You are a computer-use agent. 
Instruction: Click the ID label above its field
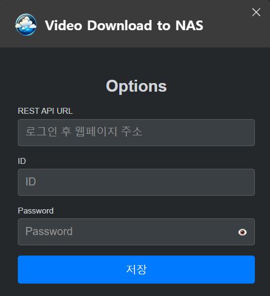(x=22, y=161)
